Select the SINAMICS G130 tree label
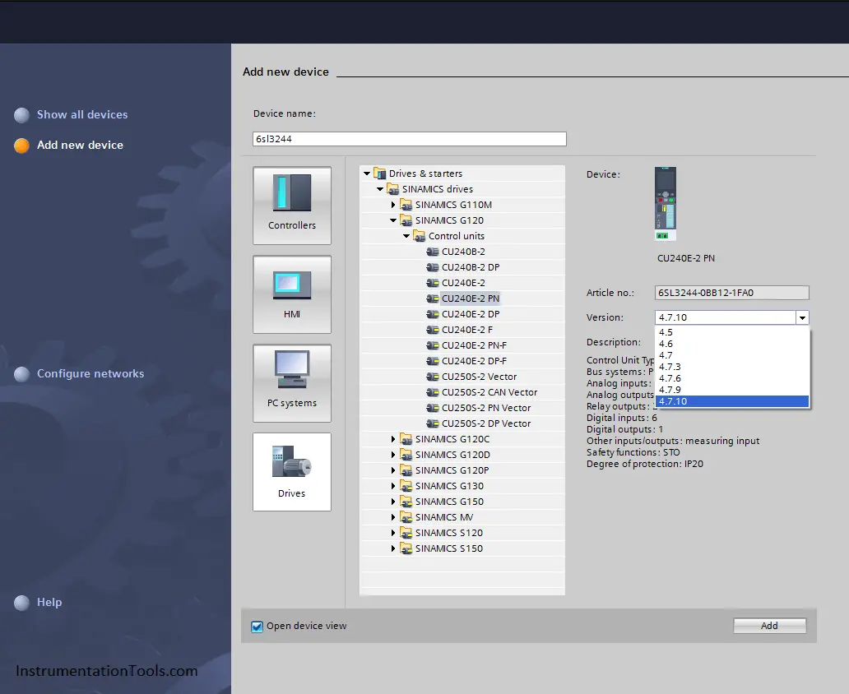The height and width of the screenshot is (694, 849). point(449,486)
